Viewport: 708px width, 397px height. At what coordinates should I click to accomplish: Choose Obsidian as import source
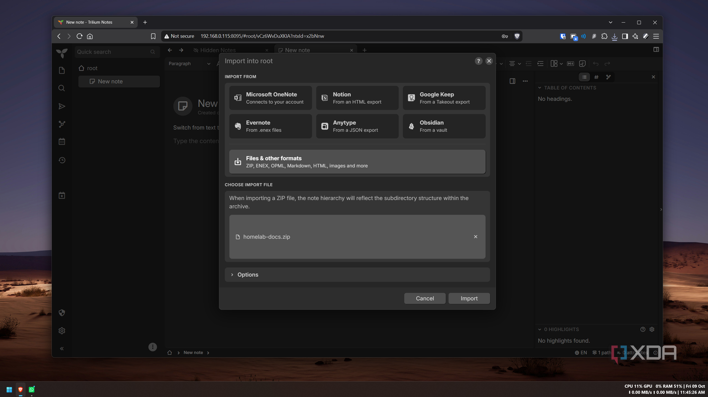point(444,126)
